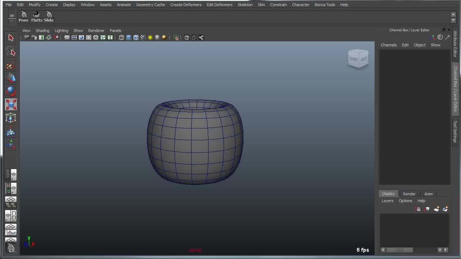The height and width of the screenshot is (259, 461).
Task: Create a new empty display layer
Action: 436,209
